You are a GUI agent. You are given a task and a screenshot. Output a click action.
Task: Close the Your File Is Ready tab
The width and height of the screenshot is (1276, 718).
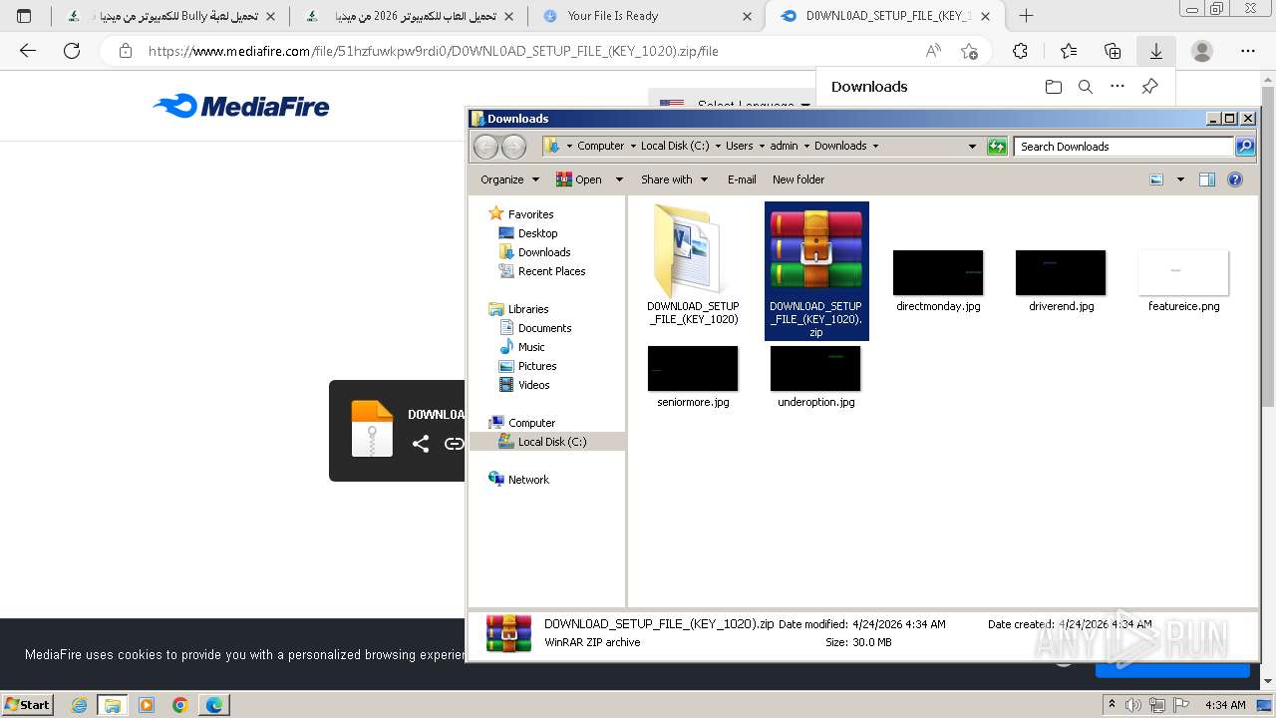749,16
